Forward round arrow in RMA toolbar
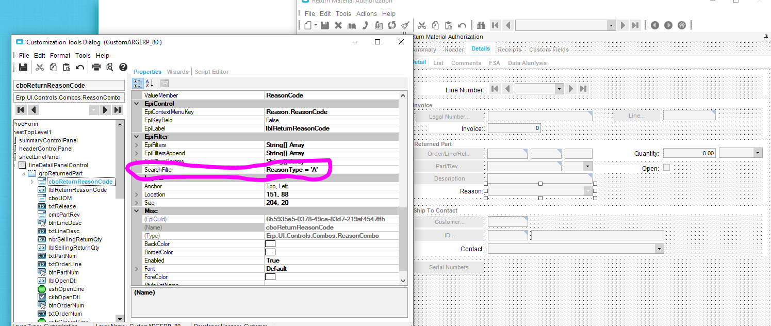 click(x=668, y=25)
